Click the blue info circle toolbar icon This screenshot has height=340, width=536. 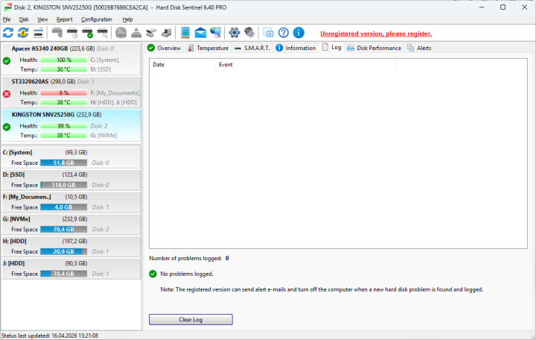299,33
